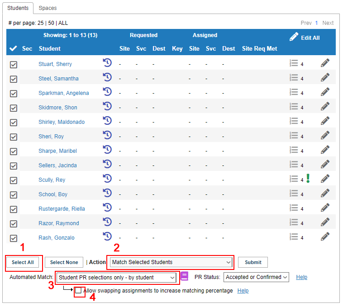Click the Prev page link
This screenshot has height=307, width=343.
(306, 23)
